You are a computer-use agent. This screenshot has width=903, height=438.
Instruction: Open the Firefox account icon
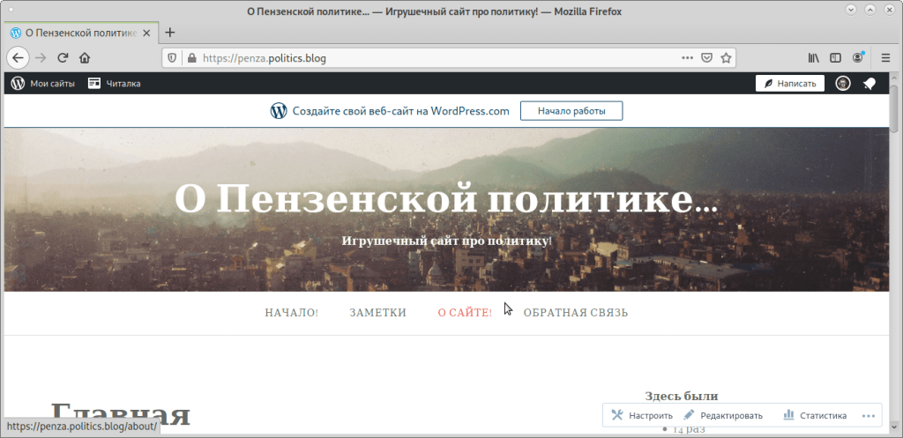point(858,58)
